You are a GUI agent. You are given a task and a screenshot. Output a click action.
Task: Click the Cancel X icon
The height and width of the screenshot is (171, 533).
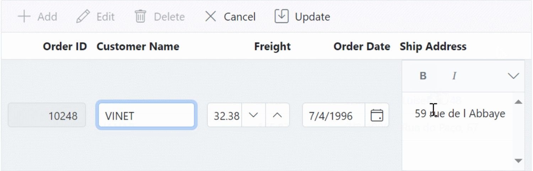(x=211, y=16)
